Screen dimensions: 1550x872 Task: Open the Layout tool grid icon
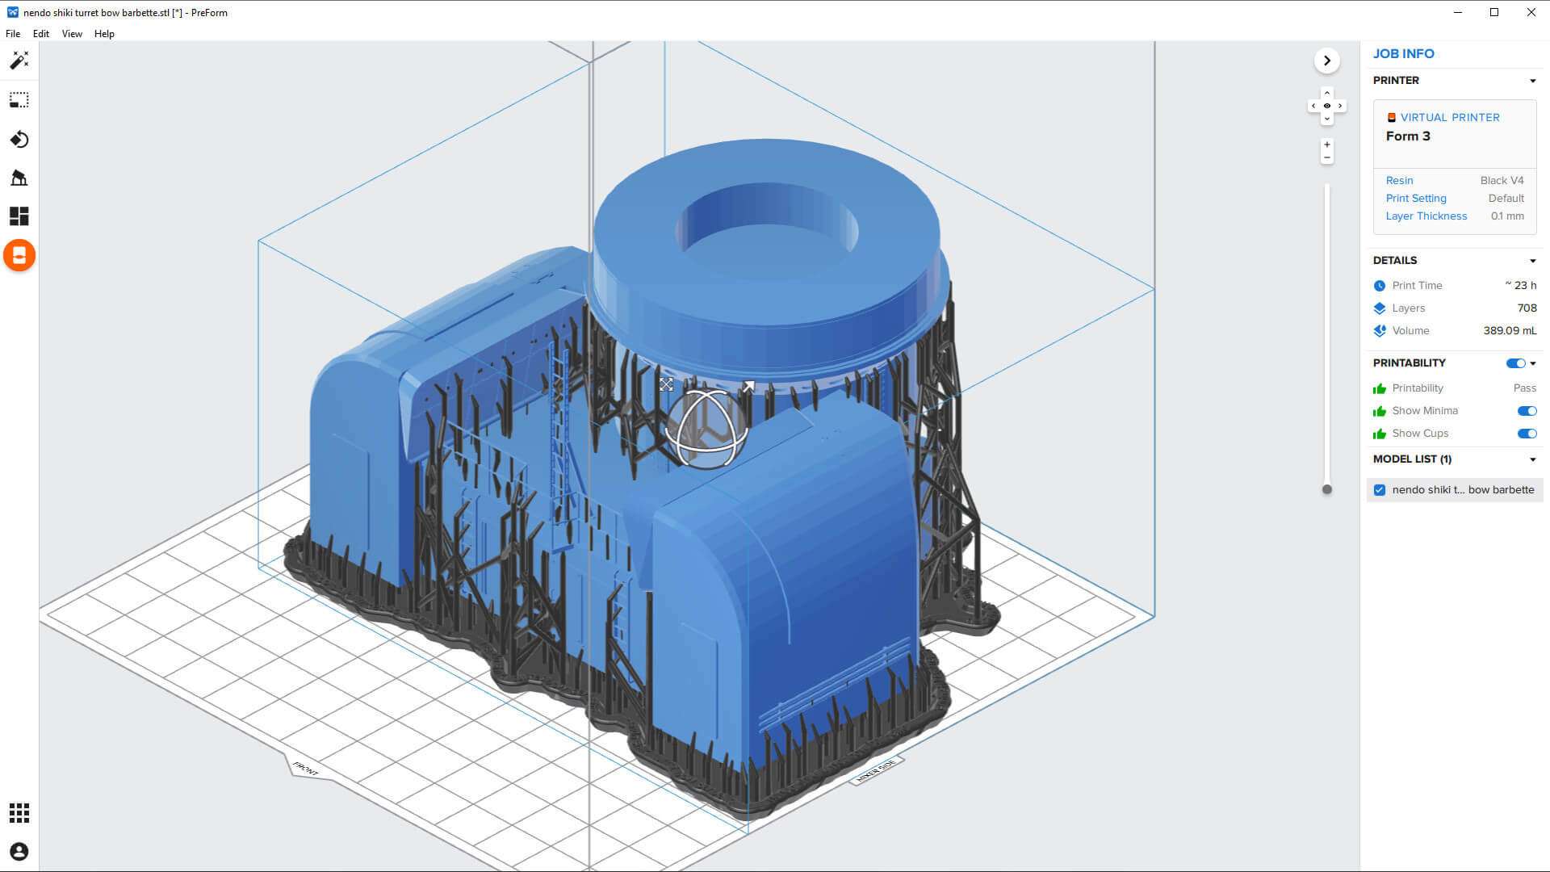[x=19, y=216]
